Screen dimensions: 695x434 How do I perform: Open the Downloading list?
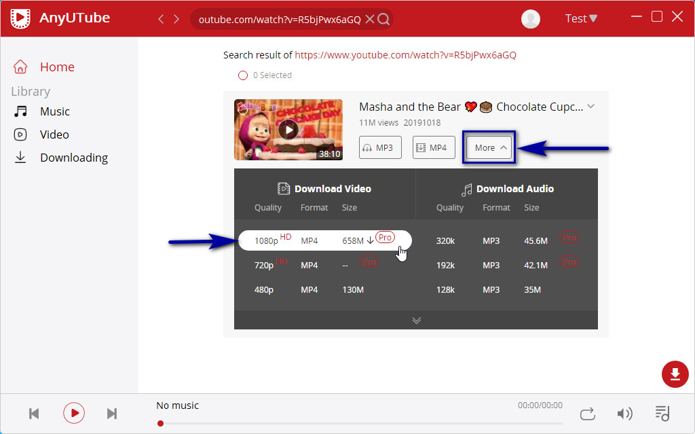point(74,158)
